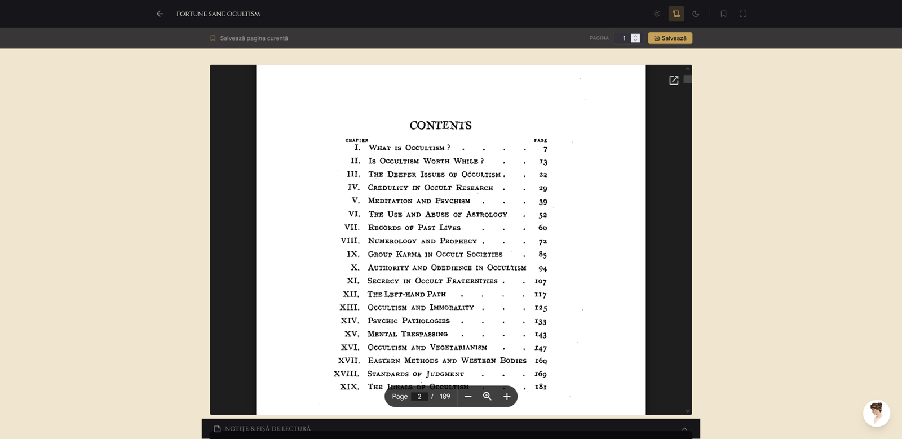
Task: Click chapter entry "What is Occultism?"
Action: click(x=409, y=148)
